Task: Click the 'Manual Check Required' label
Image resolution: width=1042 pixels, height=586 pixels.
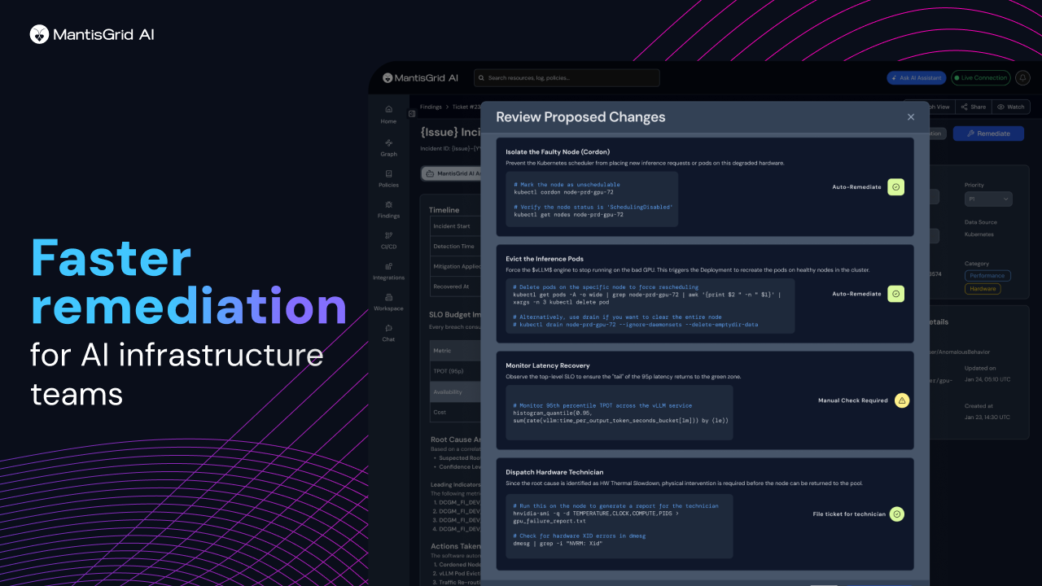Action: point(853,400)
